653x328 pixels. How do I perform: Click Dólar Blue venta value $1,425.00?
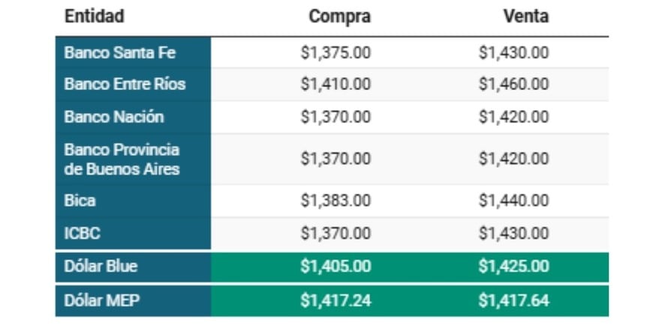coord(513,266)
